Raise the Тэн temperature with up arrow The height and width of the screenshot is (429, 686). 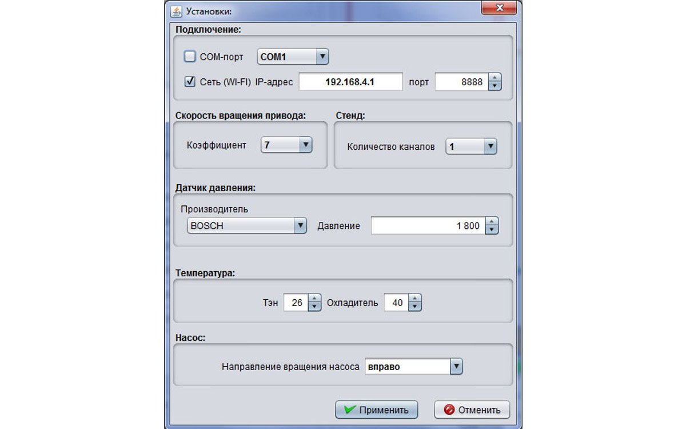pos(315,299)
